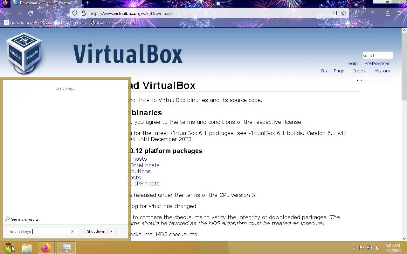407x254 pixels.
Task: Go back using the browser back arrow
Action: click(8, 13)
